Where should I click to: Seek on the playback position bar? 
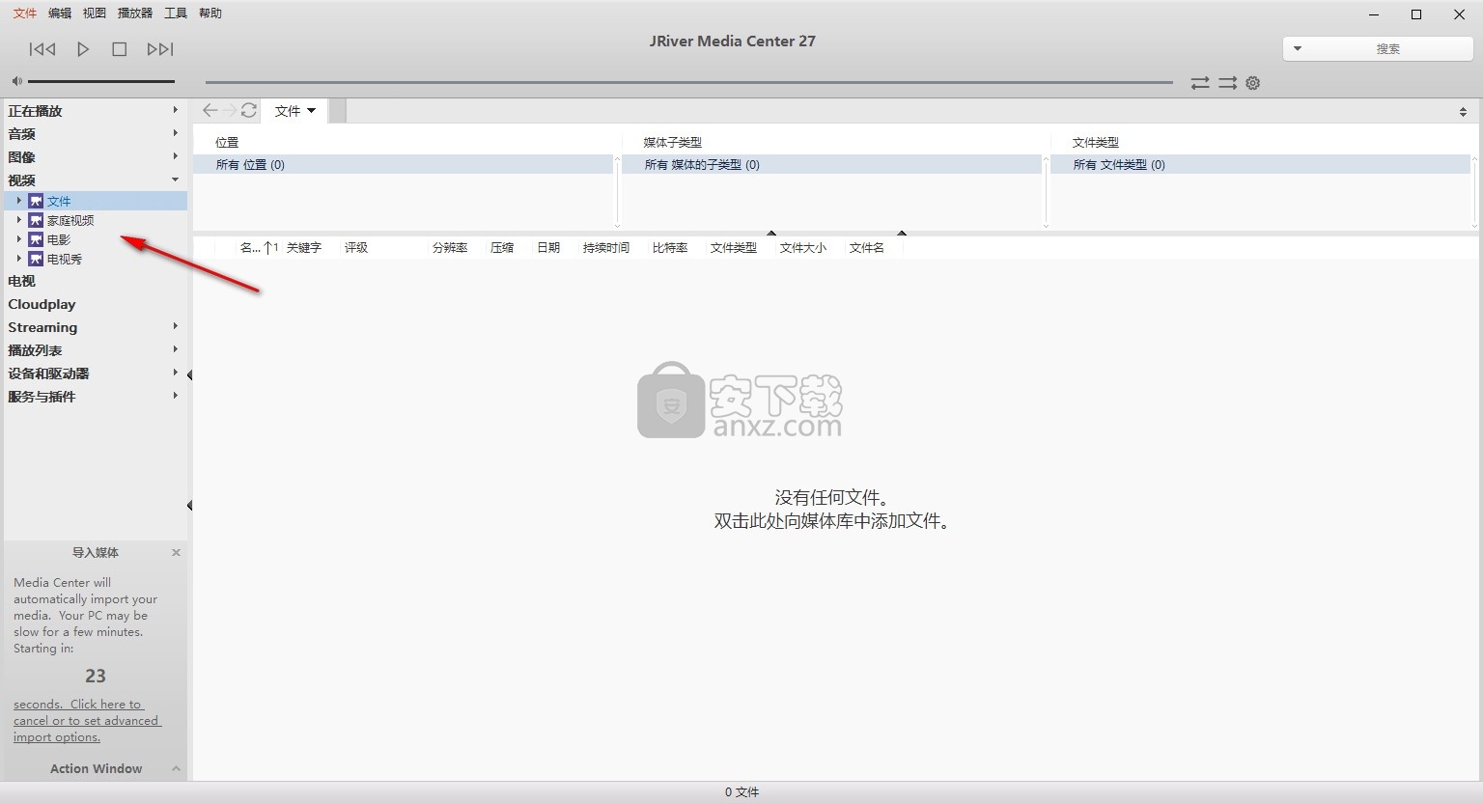(689, 83)
